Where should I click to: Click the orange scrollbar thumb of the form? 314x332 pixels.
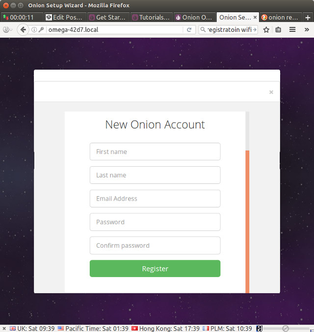pos(247,222)
